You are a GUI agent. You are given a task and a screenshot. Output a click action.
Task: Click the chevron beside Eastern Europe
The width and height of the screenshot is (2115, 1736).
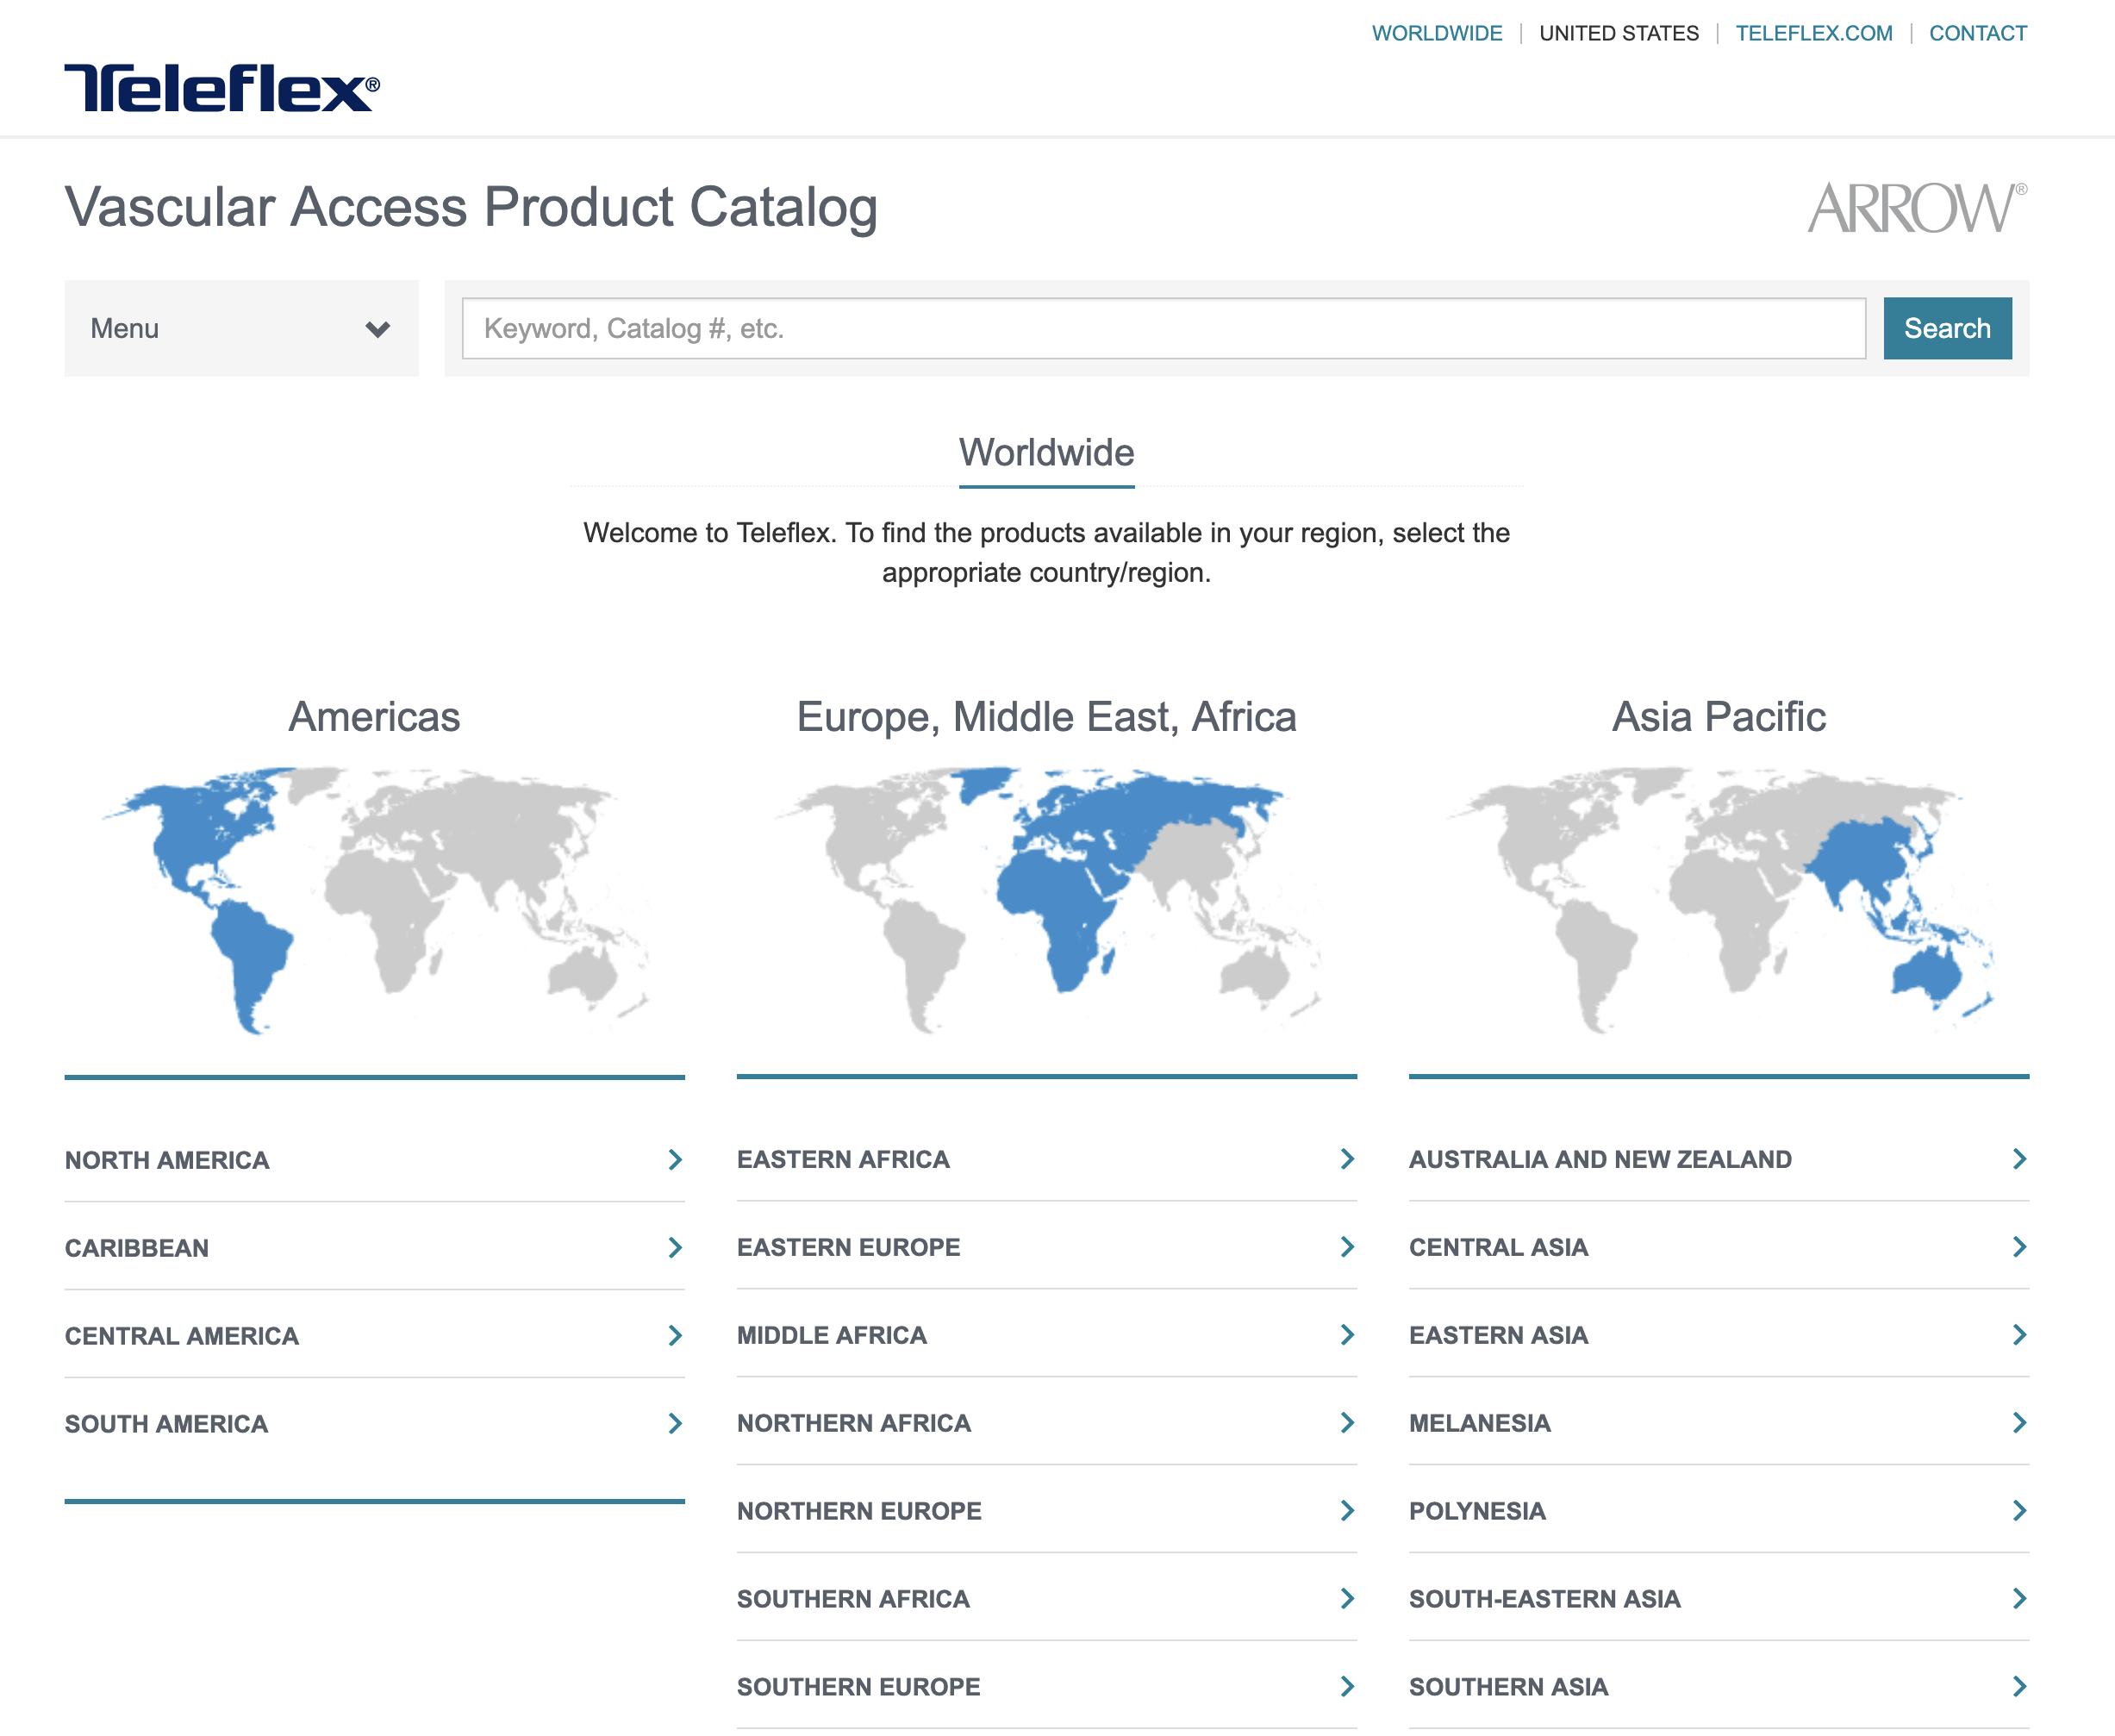[x=1347, y=1247]
